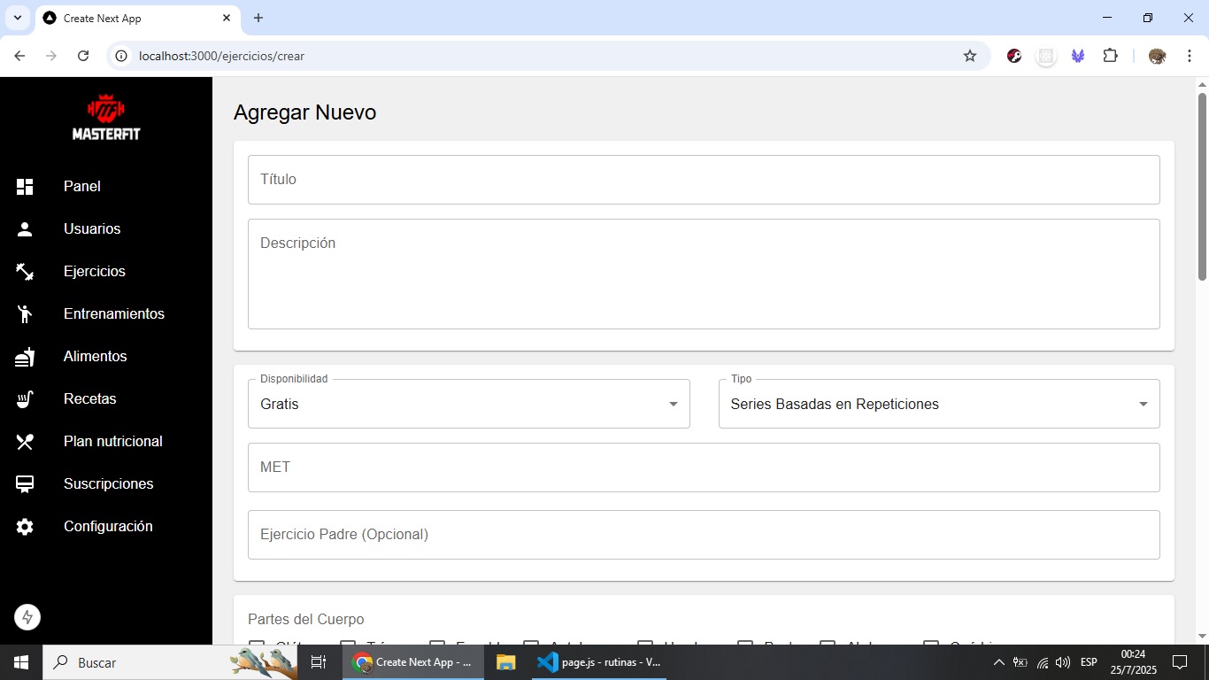1209x680 pixels.
Task: Open the red key password extension
Action: [1015, 56]
